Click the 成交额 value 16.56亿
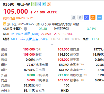Screen dimensions: 104x94 click(98, 55)
